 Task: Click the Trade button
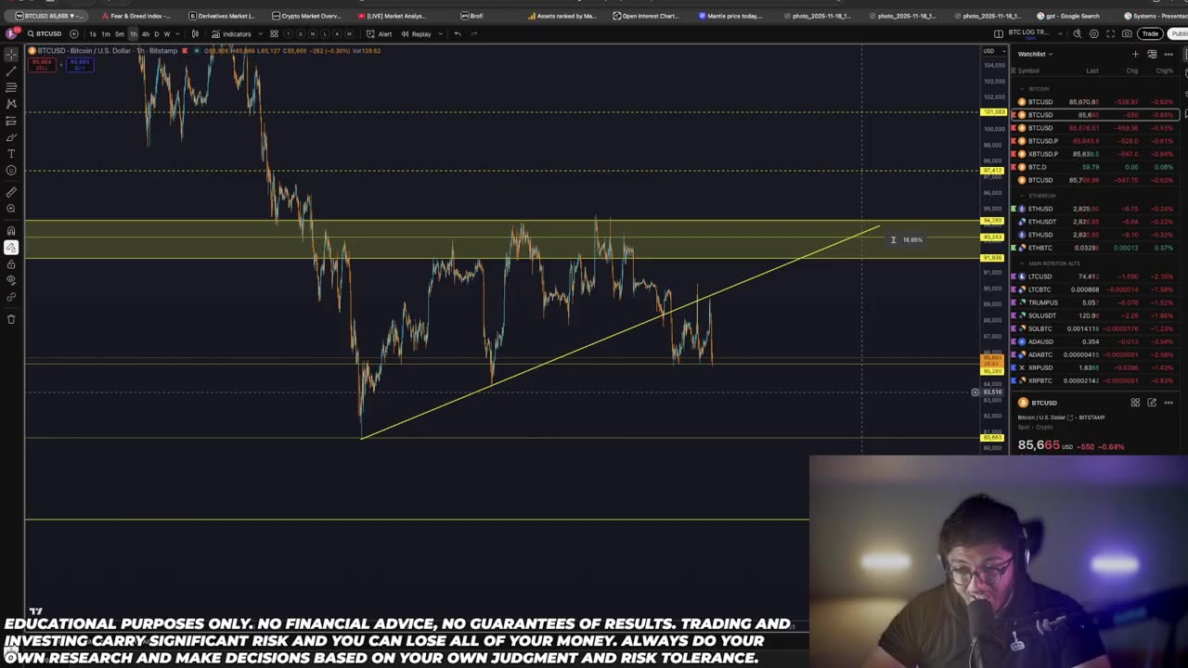click(1150, 33)
